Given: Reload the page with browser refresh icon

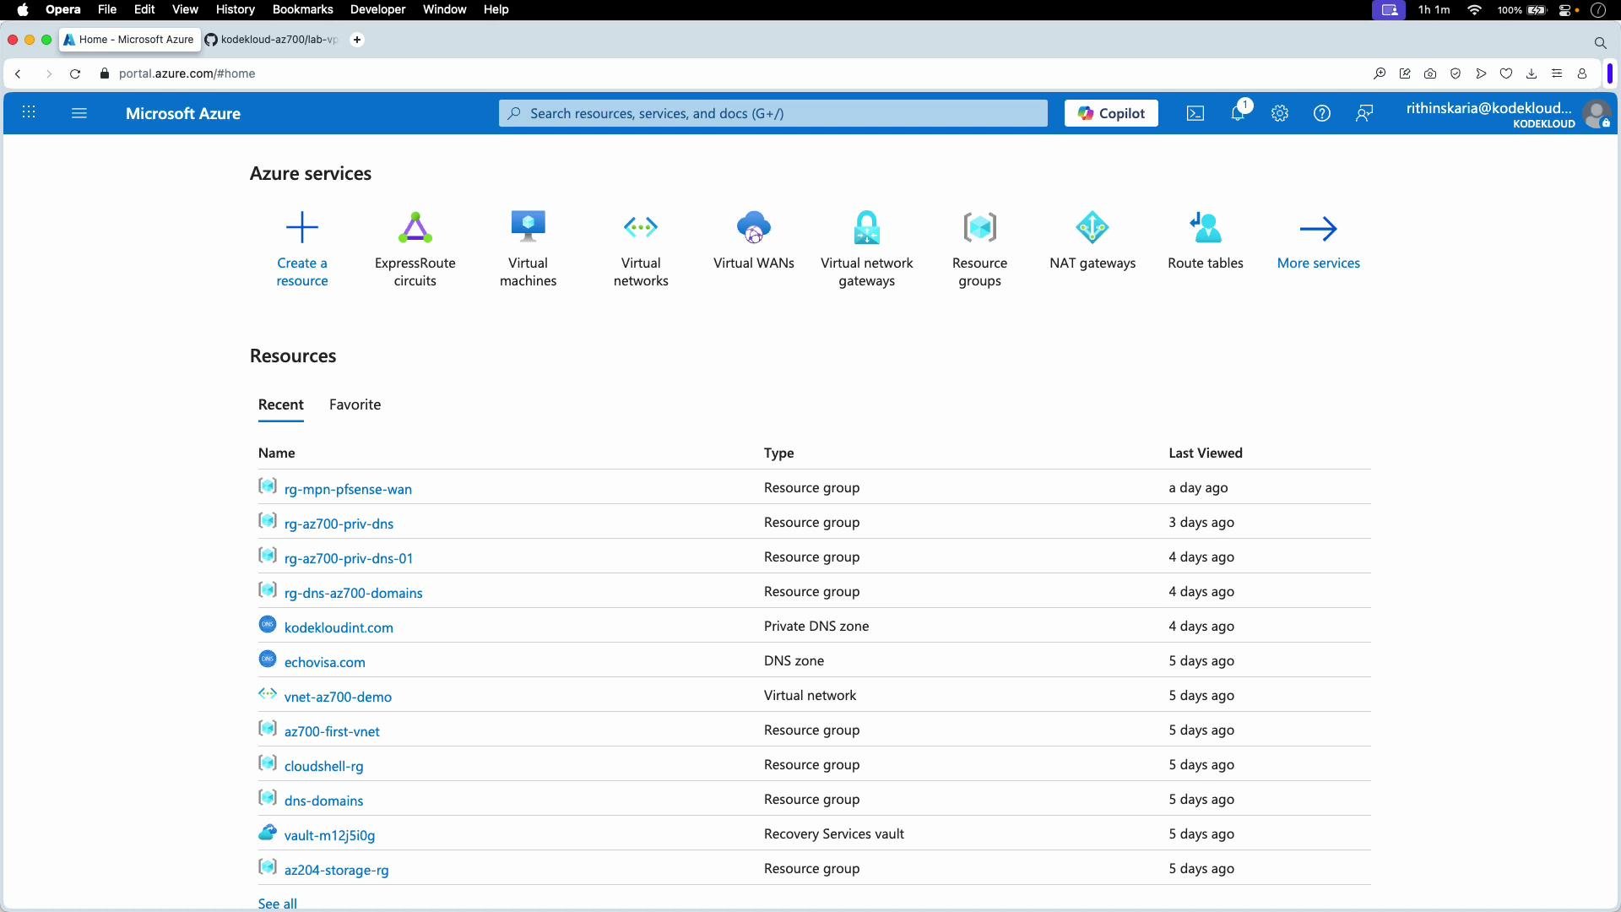Looking at the screenshot, I should (75, 73).
